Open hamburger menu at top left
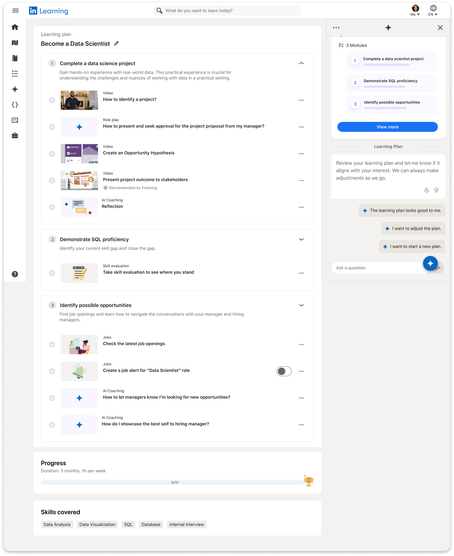Viewport: 454px width, 556px height. tap(16, 11)
